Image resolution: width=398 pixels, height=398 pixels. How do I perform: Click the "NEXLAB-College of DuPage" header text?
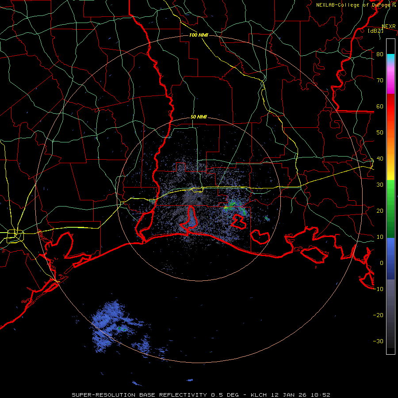click(353, 5)
